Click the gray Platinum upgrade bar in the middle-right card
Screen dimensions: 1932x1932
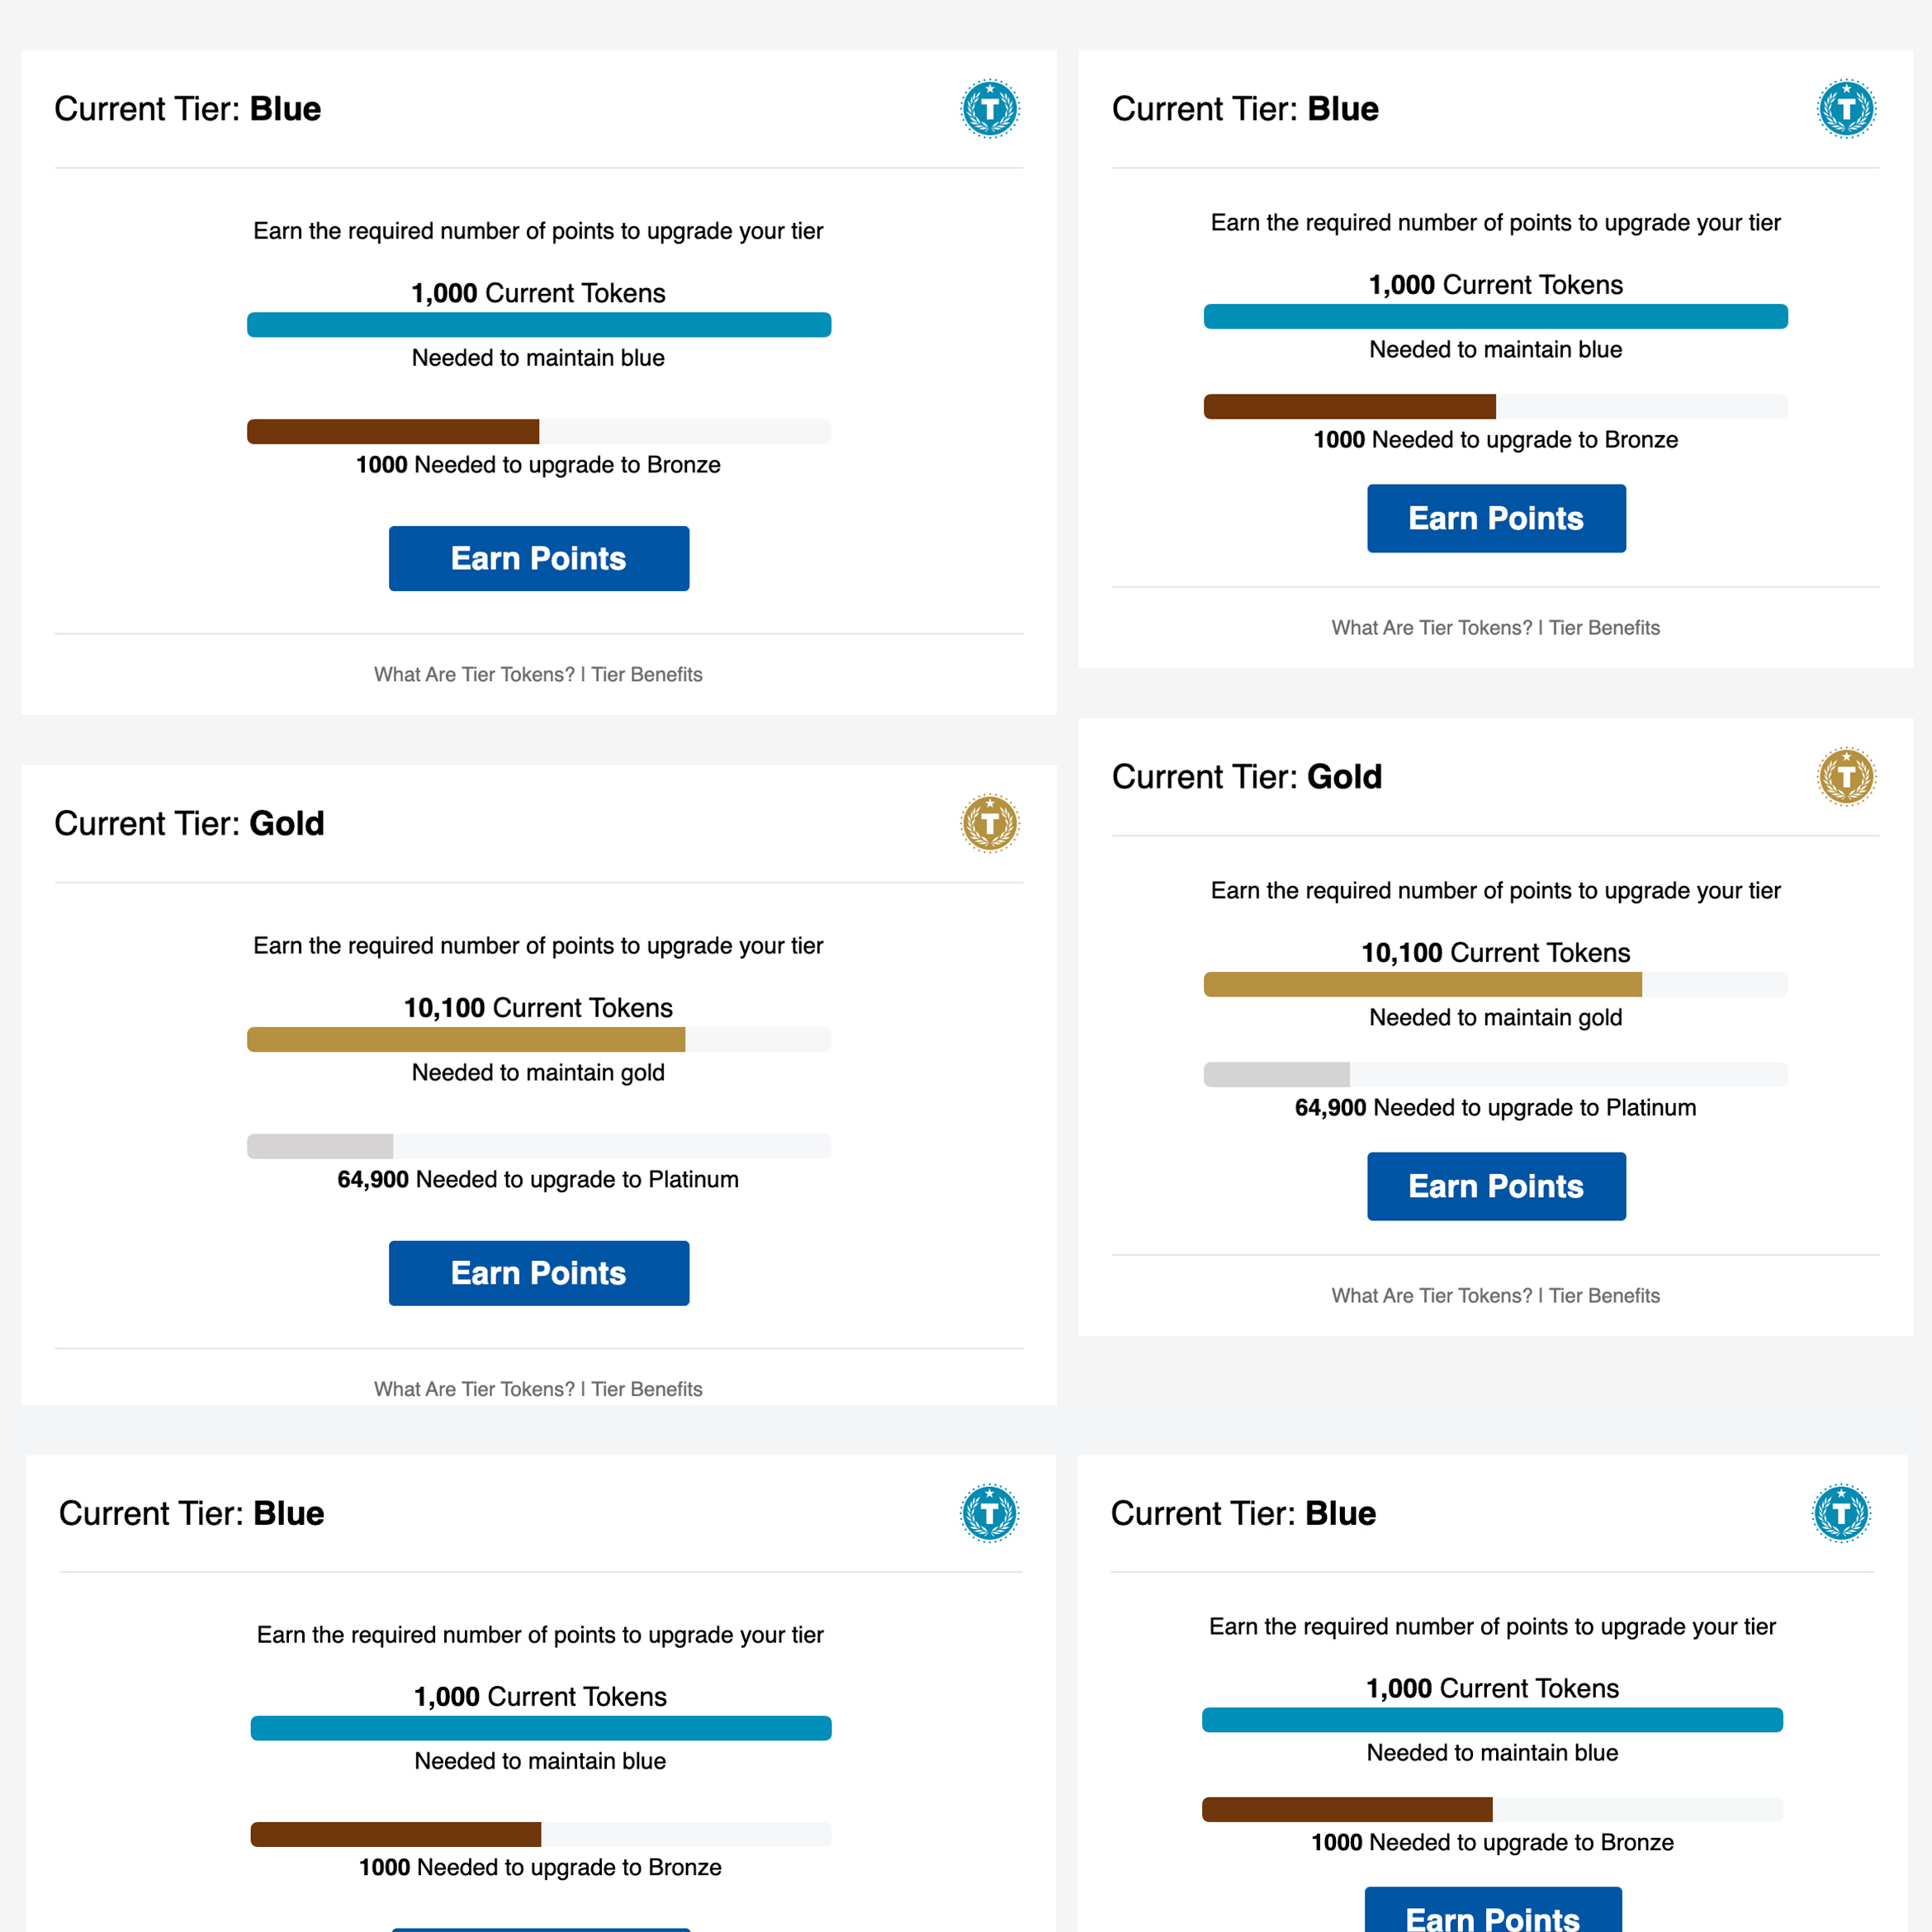coord(1495,1074)
